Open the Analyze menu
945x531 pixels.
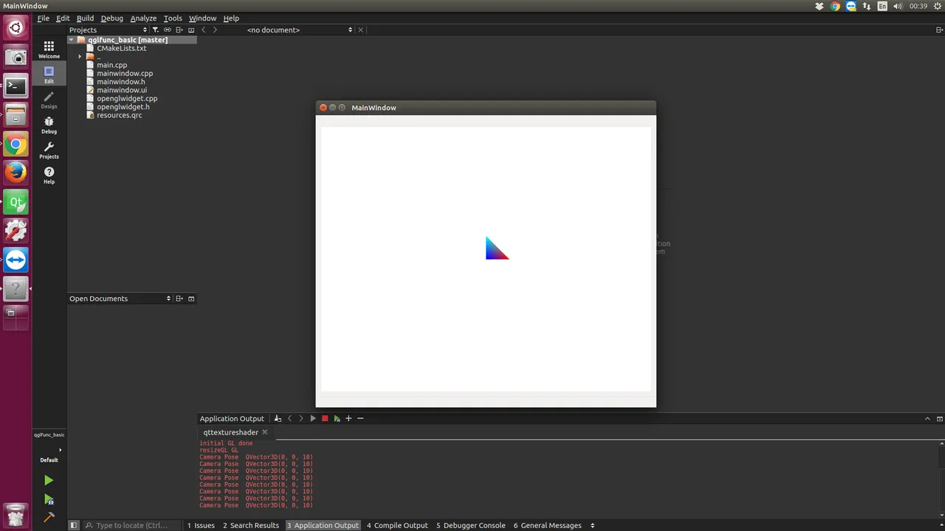(x=143, y=18)
